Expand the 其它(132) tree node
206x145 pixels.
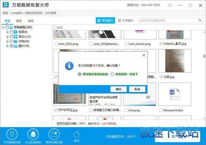coord(8,37)
